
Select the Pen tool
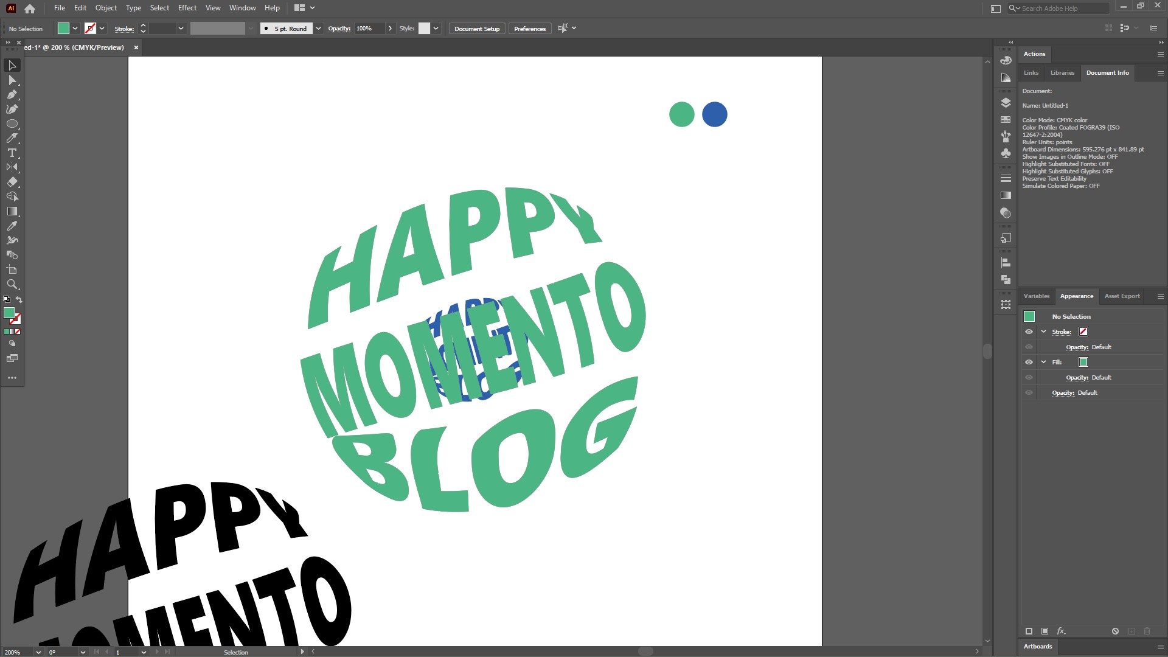pos(12,95)
